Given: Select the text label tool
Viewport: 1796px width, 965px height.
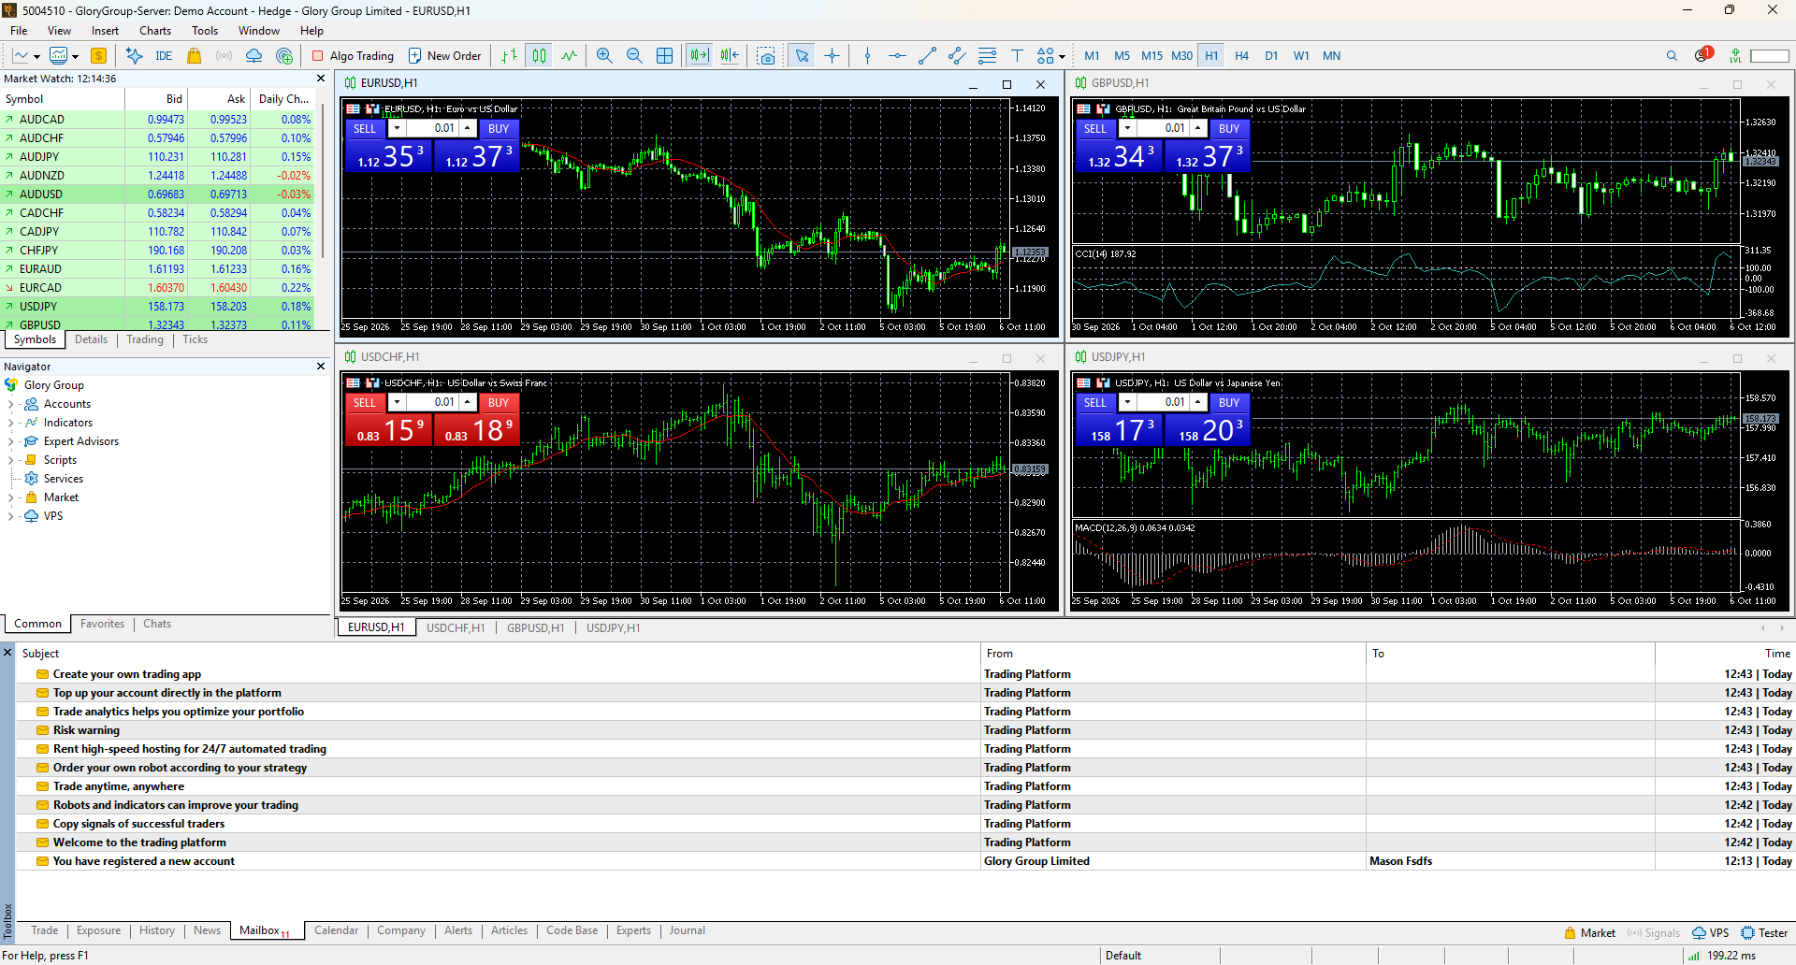Looking at the screenshot, I should tap(1017, 56).
